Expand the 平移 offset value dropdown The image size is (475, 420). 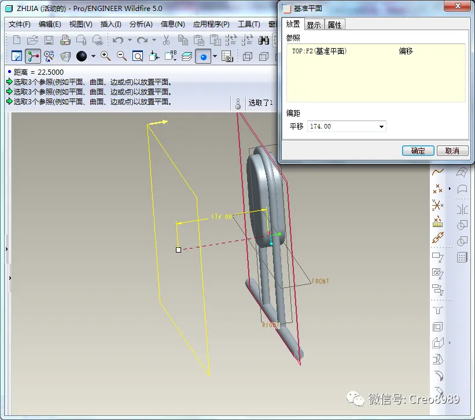tap(381, 126)
